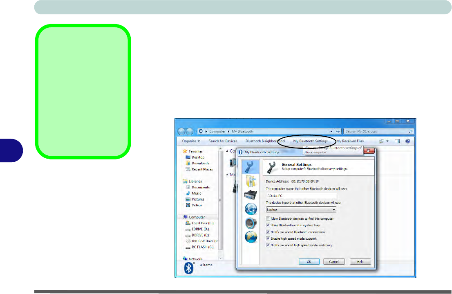The height and width of the screenshot is (294, 452).
Task: Open Bluetooth Neighborhood in toolbar
Action: (265, 141)
